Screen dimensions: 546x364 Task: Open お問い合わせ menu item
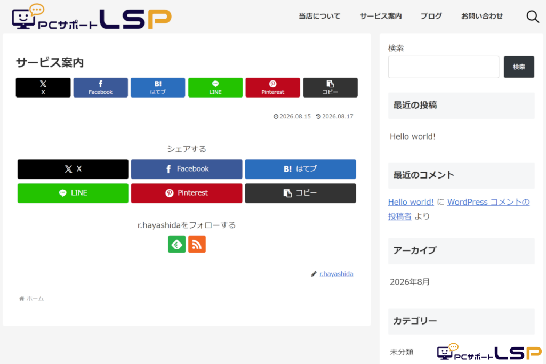482,16
